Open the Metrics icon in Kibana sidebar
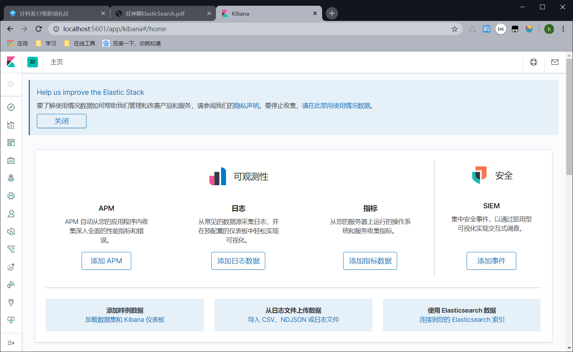The width and height of the screenshot is (573, 352). pos(11,214)
